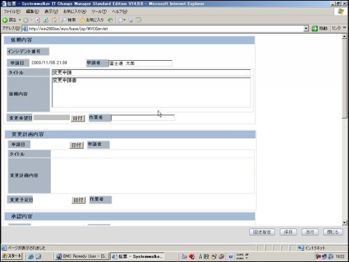Click the Windows Start (スタート) button
The height and width of the screenshot is (262, 349).
click(x=12, y=256)
